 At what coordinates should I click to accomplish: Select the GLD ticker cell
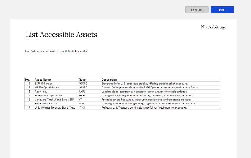click(81, 104)
